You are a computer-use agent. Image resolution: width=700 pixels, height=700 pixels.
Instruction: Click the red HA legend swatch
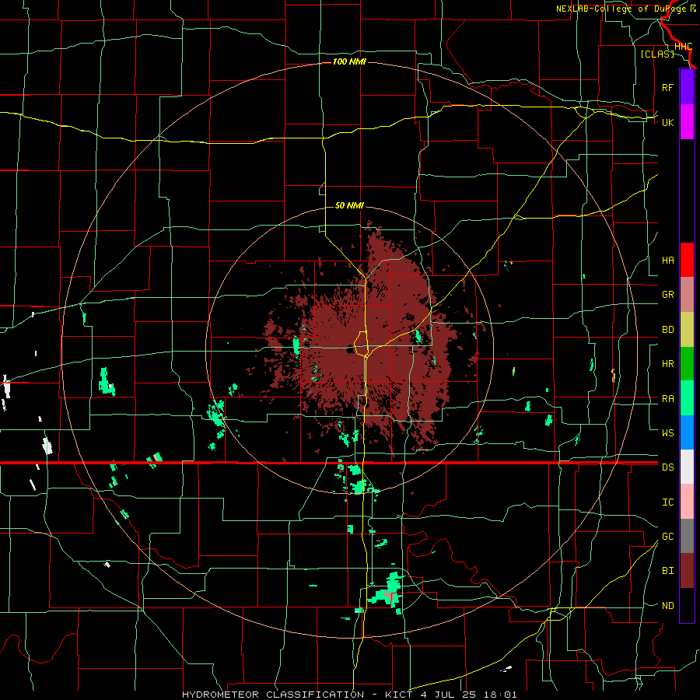coord(687,260)
